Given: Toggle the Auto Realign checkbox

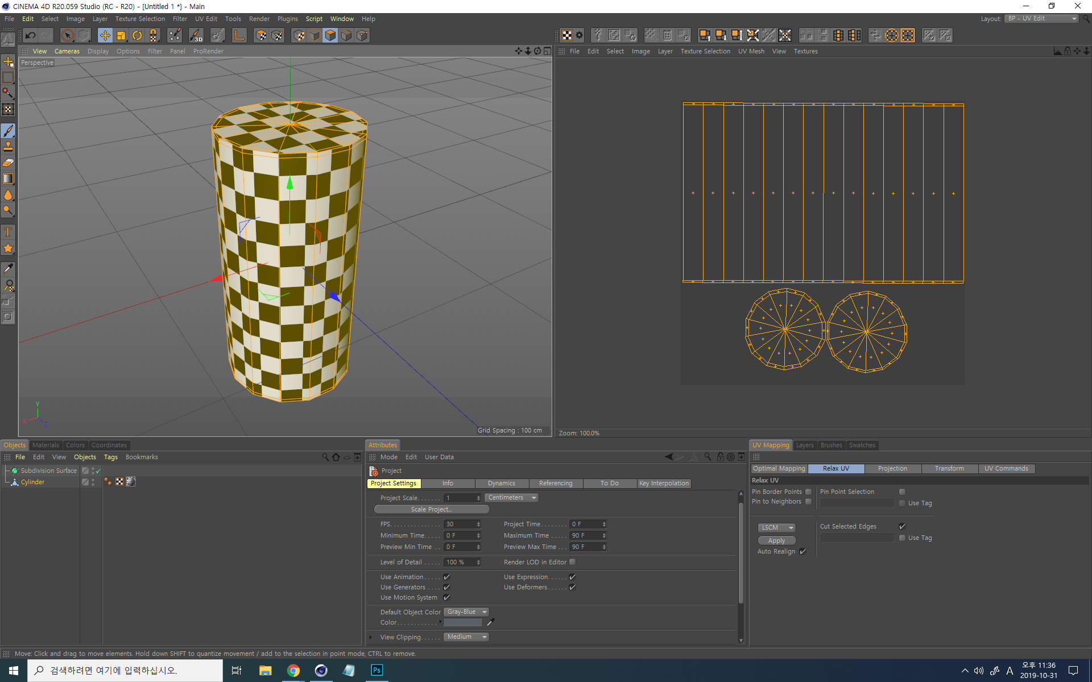Looking at the screenshot, I should pyautogui.click(x=803, y=551).
